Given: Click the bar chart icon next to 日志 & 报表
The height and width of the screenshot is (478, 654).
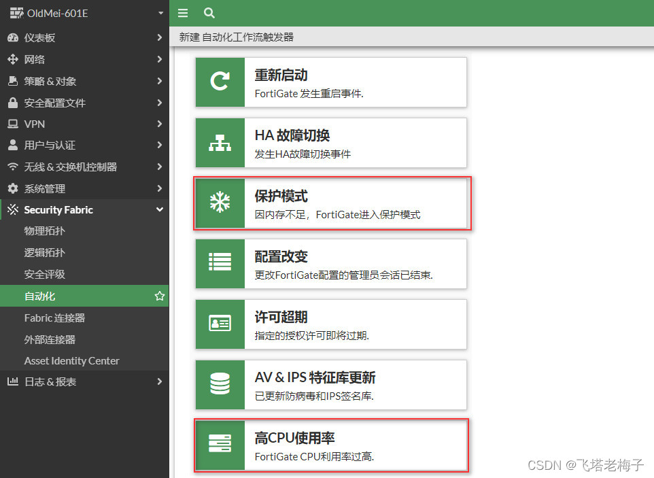Looking at the screenshot, I should pos(13,381).
